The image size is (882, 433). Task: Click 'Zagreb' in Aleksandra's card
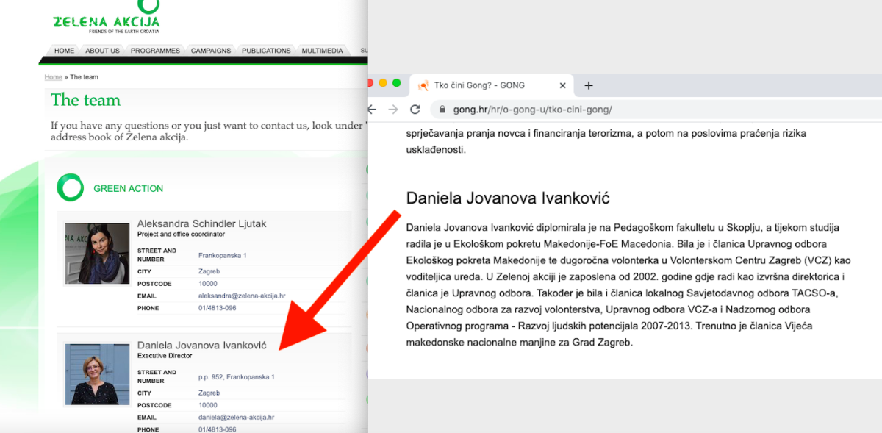[x=209, y=271]
